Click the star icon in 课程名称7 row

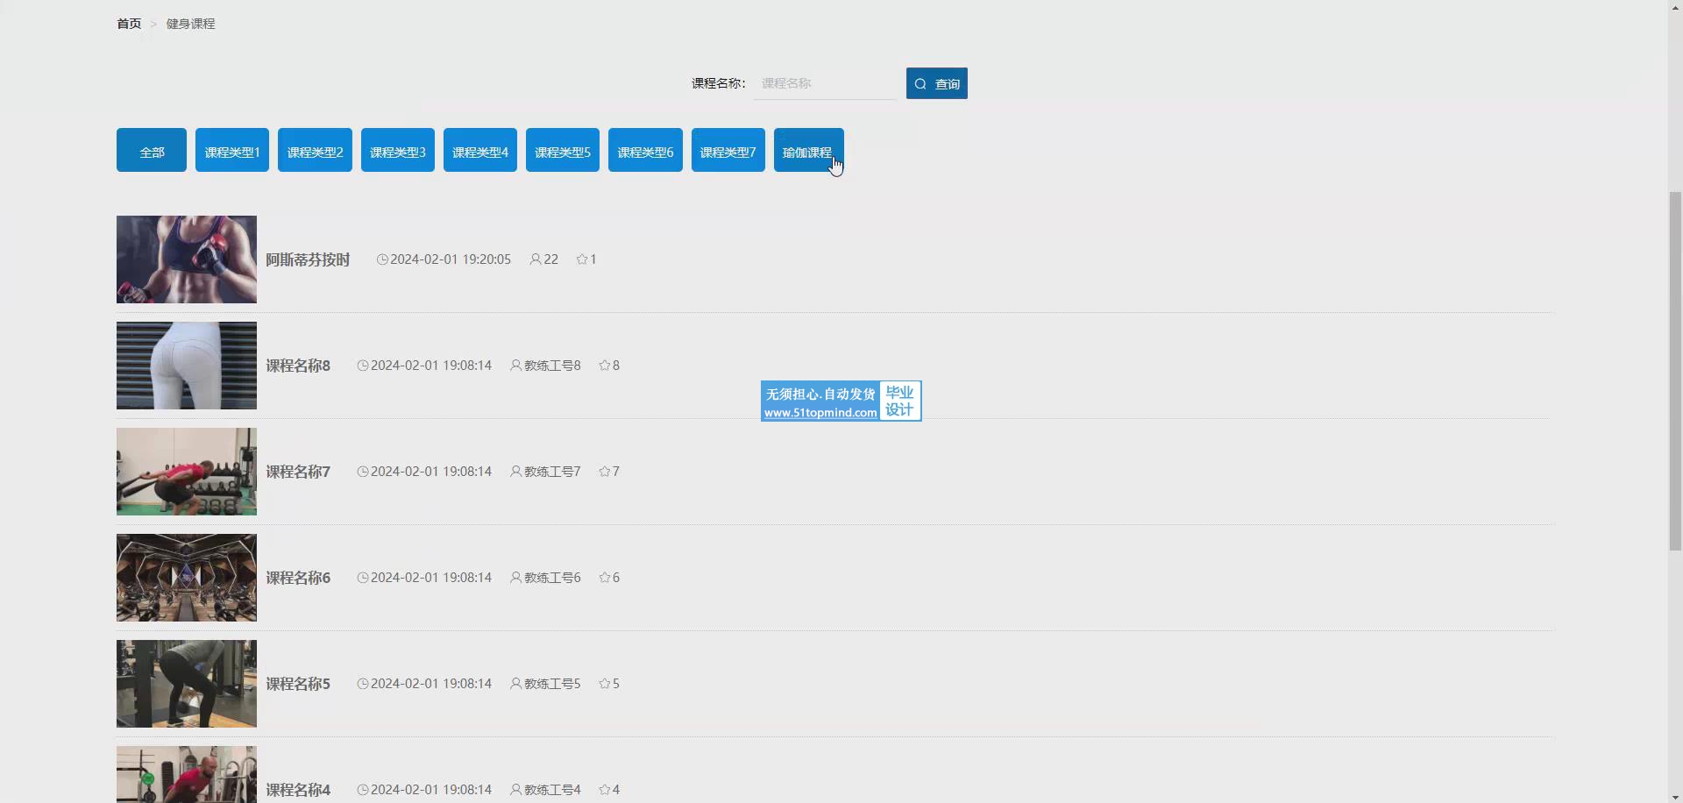tap(605, 472)
